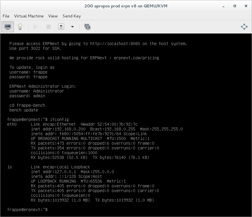Expand shutdown options dropdown arrow
This screenshot has height=217, width=252.
(72, 27)
